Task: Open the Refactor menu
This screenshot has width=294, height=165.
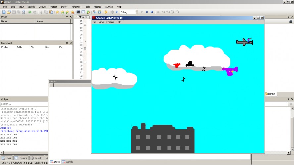Action: tap(76, 7)
